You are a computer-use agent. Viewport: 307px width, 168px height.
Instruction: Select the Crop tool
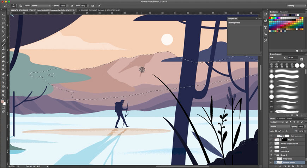click(3, 32)
